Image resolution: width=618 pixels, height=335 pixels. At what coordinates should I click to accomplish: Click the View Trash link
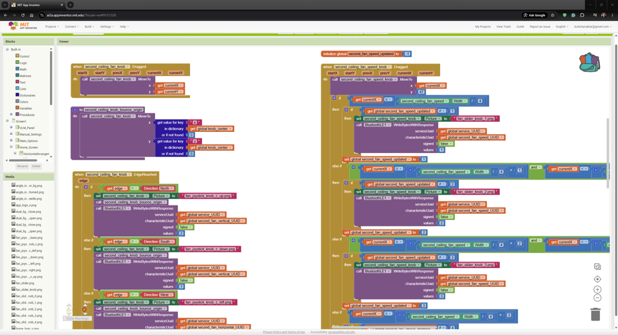[503, 27]
